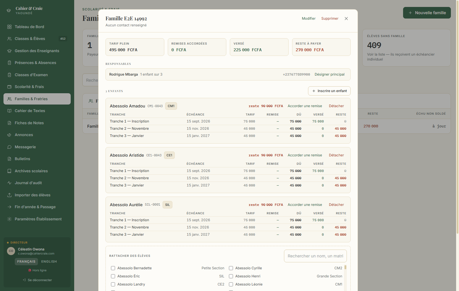Click the Tableau de Bord grid icon
Viewport: 459px width, 291px height.
click(x=9, y=27)
